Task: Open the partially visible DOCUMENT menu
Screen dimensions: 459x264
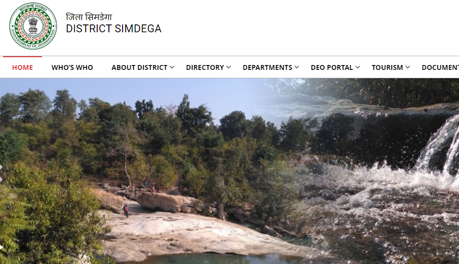Action: click(440, 67)
